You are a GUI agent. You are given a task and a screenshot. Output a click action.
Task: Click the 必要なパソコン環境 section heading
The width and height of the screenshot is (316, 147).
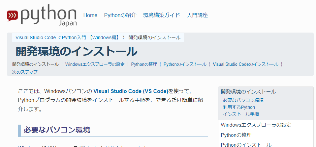57,130
